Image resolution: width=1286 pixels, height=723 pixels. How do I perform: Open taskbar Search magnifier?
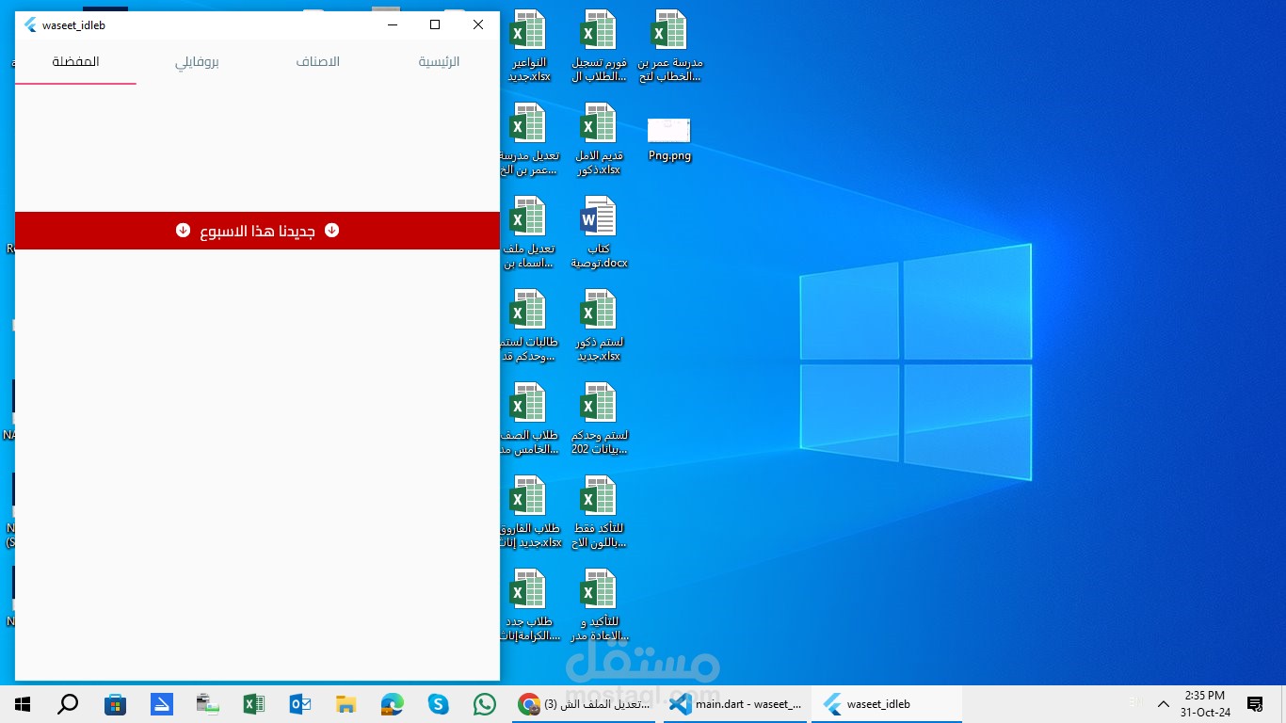pyautogui.click(x=68, y=704)
